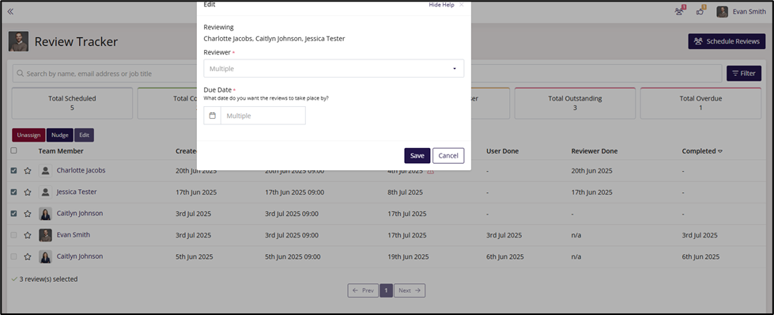This screenshot has width=774, height=315.
Task: Save the review edits
Action: [x=417, y=155]
